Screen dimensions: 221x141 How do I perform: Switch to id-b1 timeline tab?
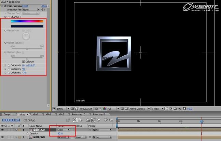[x=49, y=114]
